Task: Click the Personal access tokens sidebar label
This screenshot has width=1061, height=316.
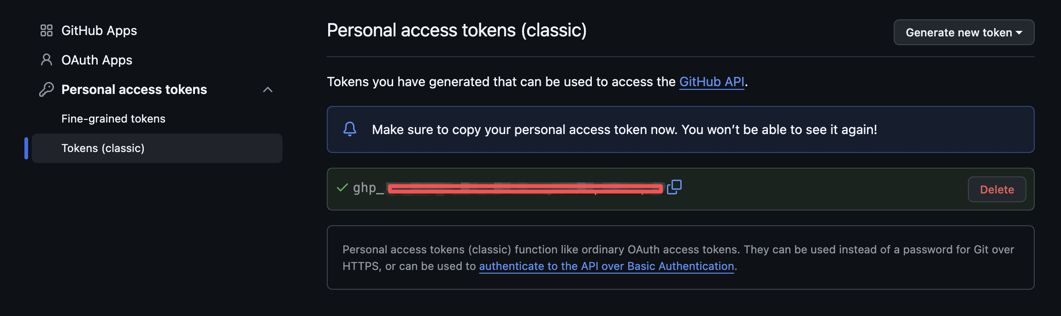Action: point(134,89)
